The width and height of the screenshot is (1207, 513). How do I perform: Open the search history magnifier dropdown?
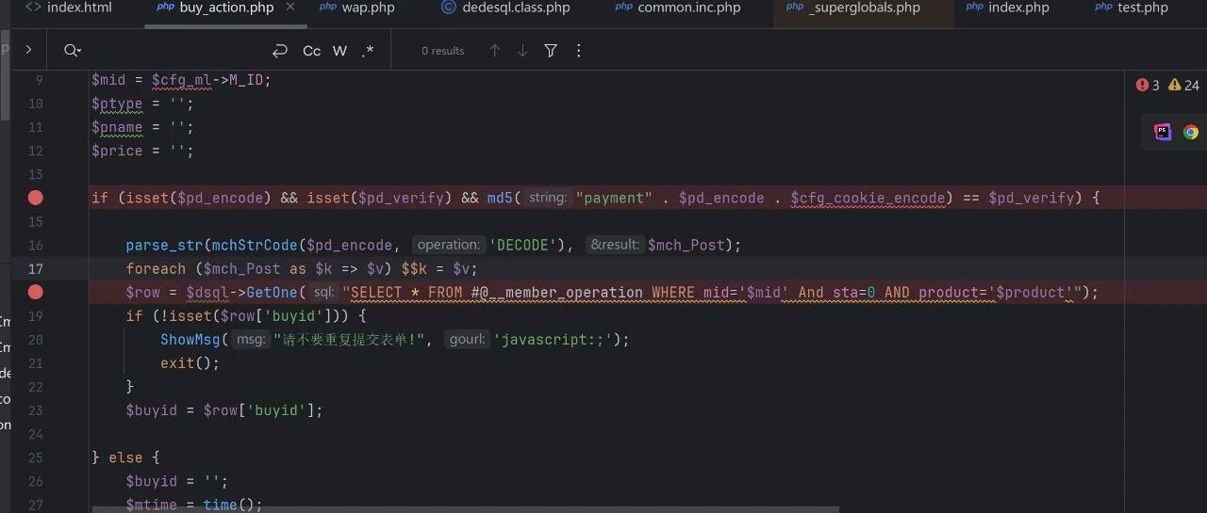73,51
